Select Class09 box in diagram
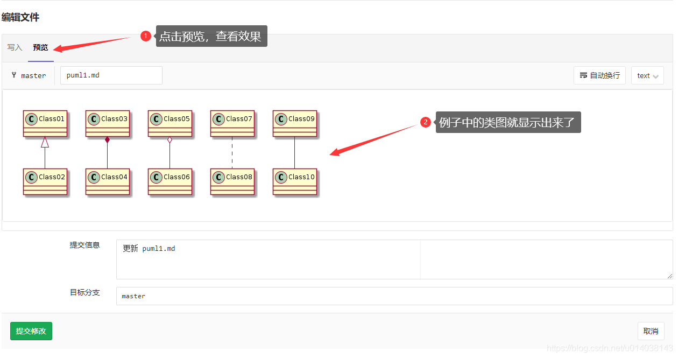Image resolution: width=678 pixels, height=358 pixels. [x=295, y=123]
